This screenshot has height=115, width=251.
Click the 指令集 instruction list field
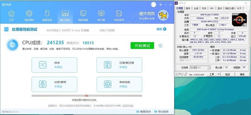[x=218, y=41]
